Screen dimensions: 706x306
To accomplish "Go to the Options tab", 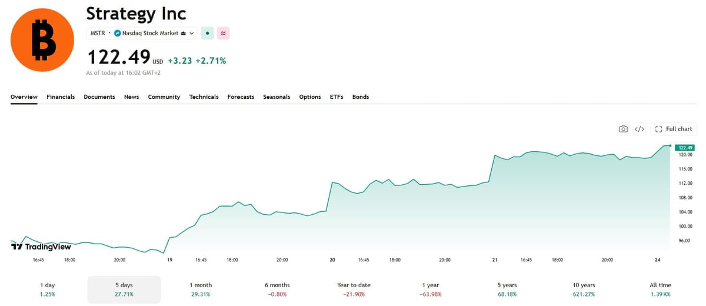I will (x=310, y=97).
